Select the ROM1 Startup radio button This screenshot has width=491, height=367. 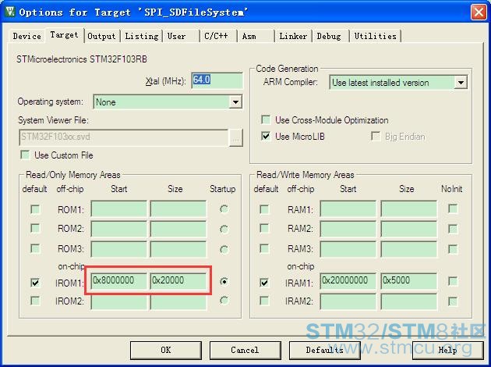(x=224, y=209)
